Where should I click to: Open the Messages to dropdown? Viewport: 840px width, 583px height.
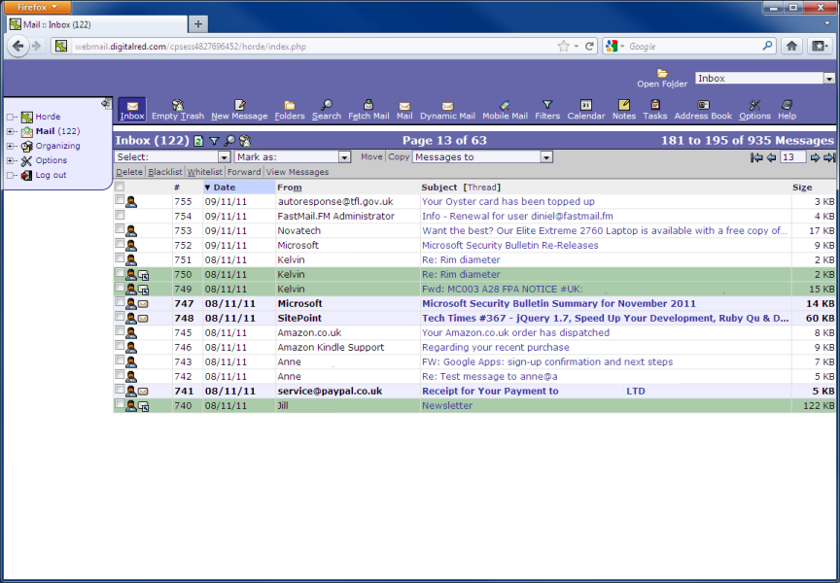point(482,156)
